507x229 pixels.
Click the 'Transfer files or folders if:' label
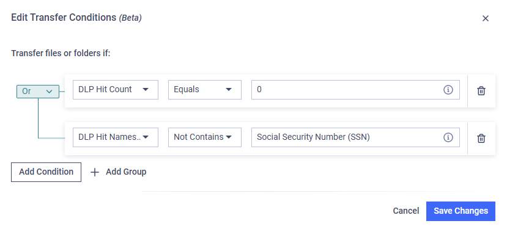[61, 53]
